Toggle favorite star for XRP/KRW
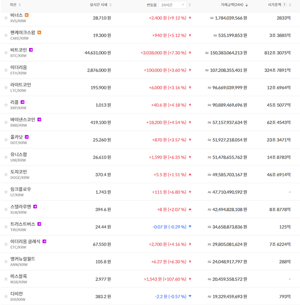Image resolution: width=300 pixels, height=305 pixels. coord(6,105)
